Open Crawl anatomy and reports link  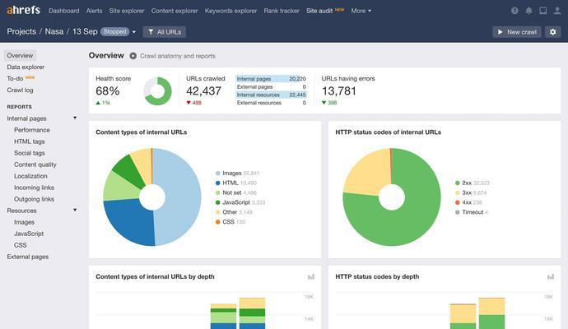(x=178, y=56)
